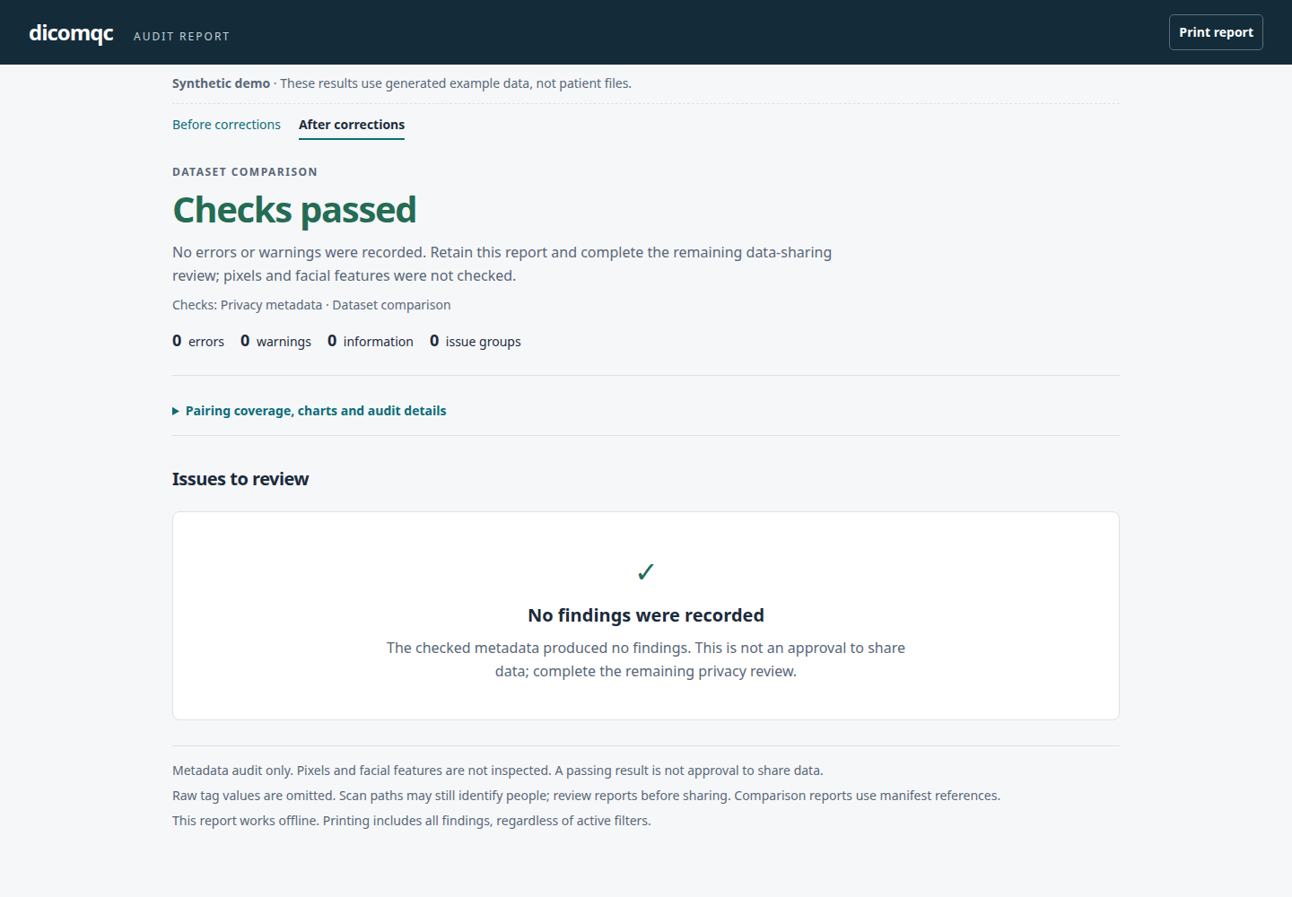1292x897 pixels.
Task: Click the 0 information count
Action: click(x=371, y=341)
